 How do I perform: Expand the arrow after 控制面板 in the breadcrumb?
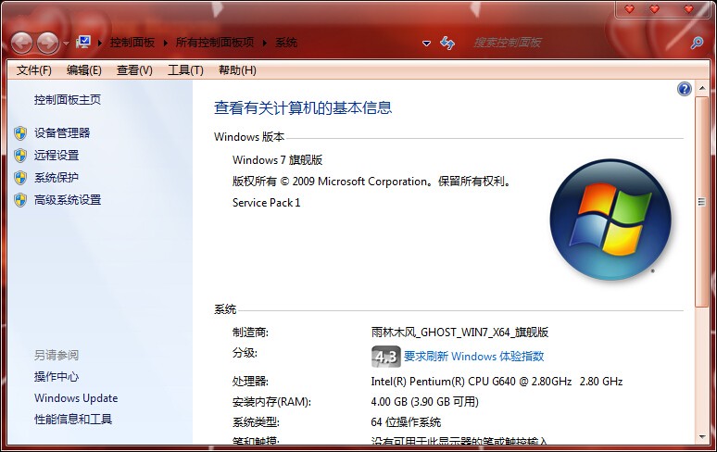pos(165,43)
